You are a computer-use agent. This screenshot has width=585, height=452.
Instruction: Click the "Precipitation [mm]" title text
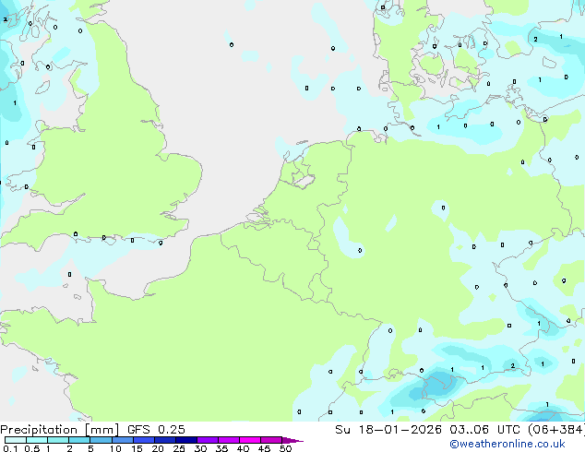60,430
